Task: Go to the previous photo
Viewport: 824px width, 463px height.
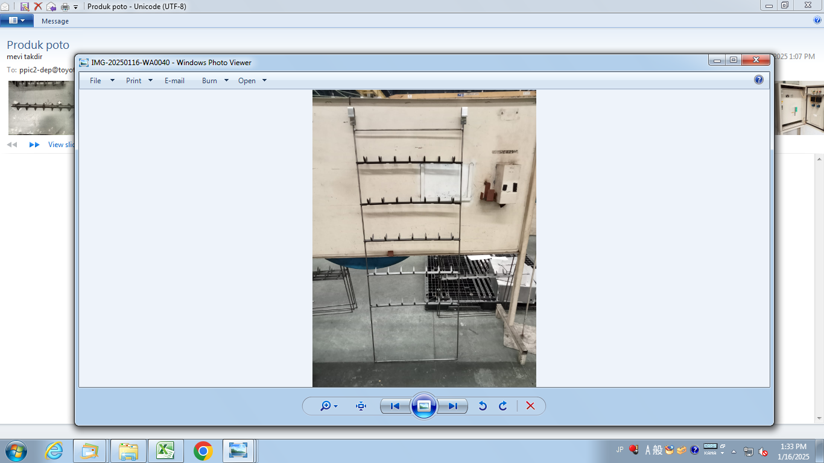Action: click(395, 406)
